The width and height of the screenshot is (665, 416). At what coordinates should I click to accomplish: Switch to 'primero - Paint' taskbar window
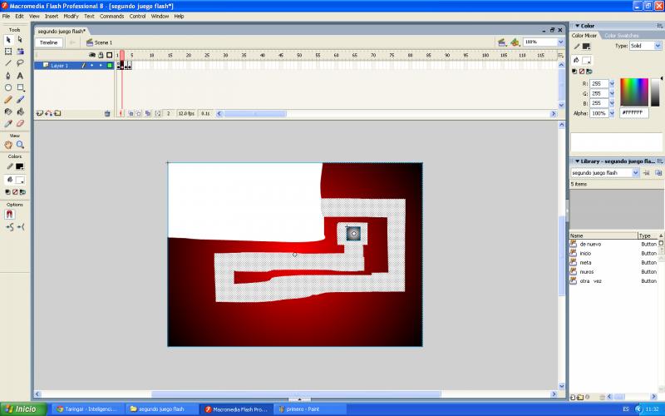click(310, 409)
